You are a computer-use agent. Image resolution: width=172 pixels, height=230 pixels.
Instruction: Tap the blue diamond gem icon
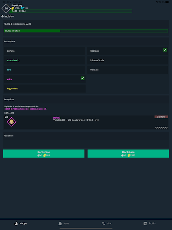[x=22, y=8]
